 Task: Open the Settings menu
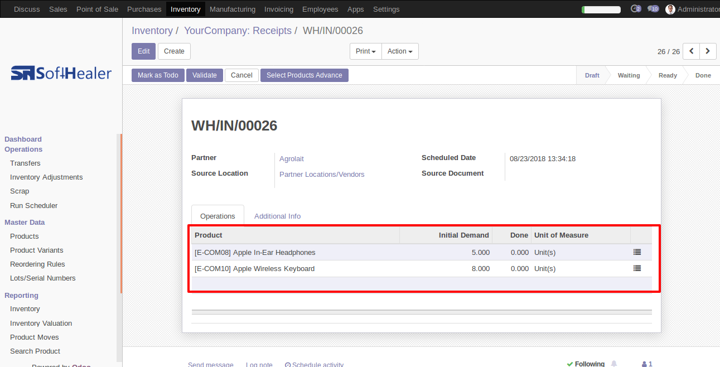pos(386,9)
